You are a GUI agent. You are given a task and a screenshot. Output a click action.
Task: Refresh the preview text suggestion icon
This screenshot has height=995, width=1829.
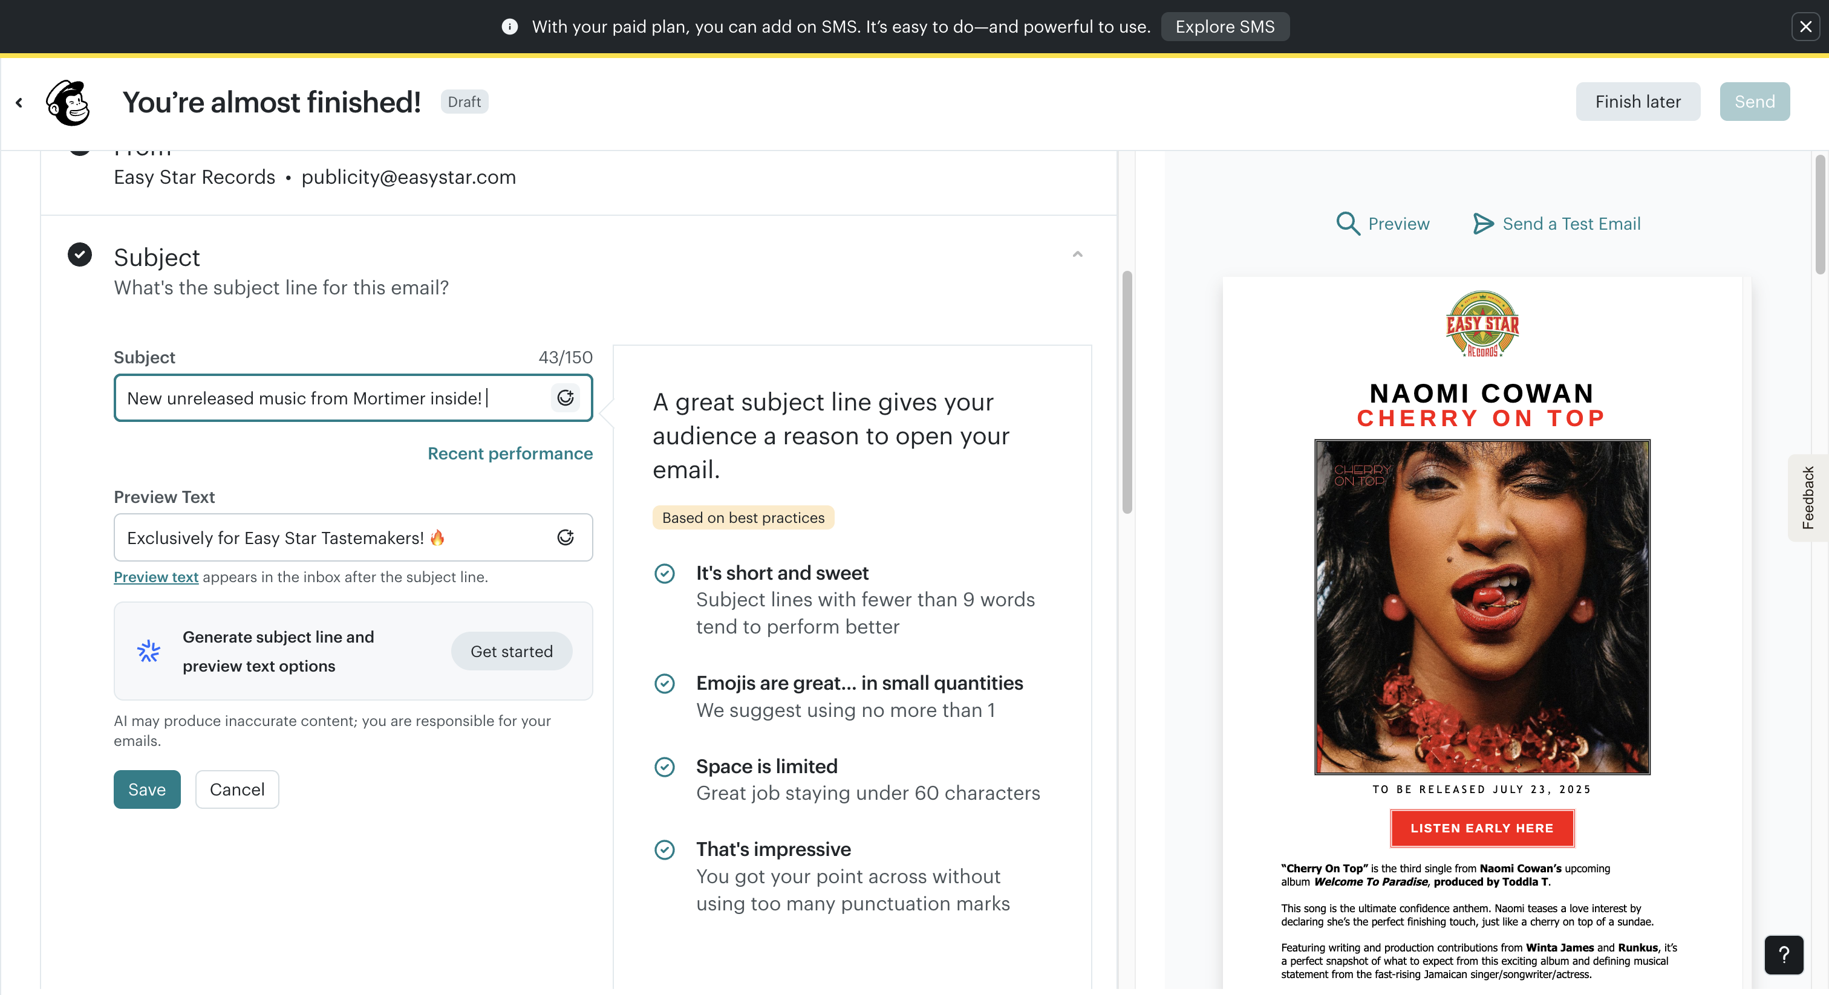pyautogui.click(x=565, y=538)
